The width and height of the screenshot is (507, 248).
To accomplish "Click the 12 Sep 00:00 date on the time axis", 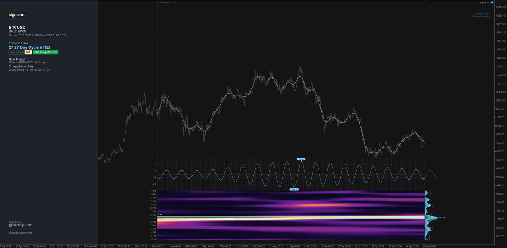I will click(x=293, y=245).
